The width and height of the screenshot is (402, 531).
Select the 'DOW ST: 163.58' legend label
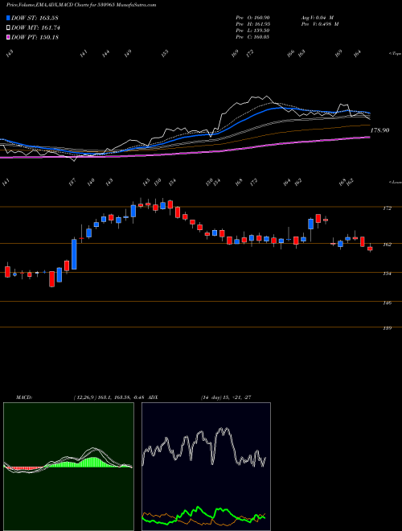(35, 18)
